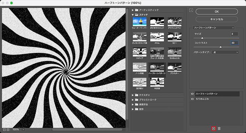Click the new effect layer plus icon

214,128
